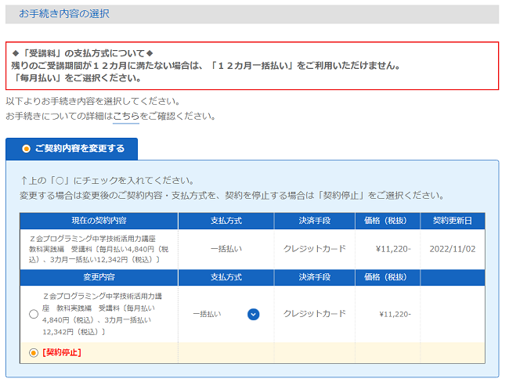The image size is (509, 382).
Task: Click the ↑上の「○」にチェックを入れてください instruction
Action: [x=107, y=181]
